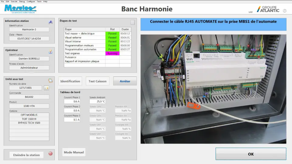Click the Consigne AN value field
The width and height of the screenshot is (292, 164).
coord(123,129)
